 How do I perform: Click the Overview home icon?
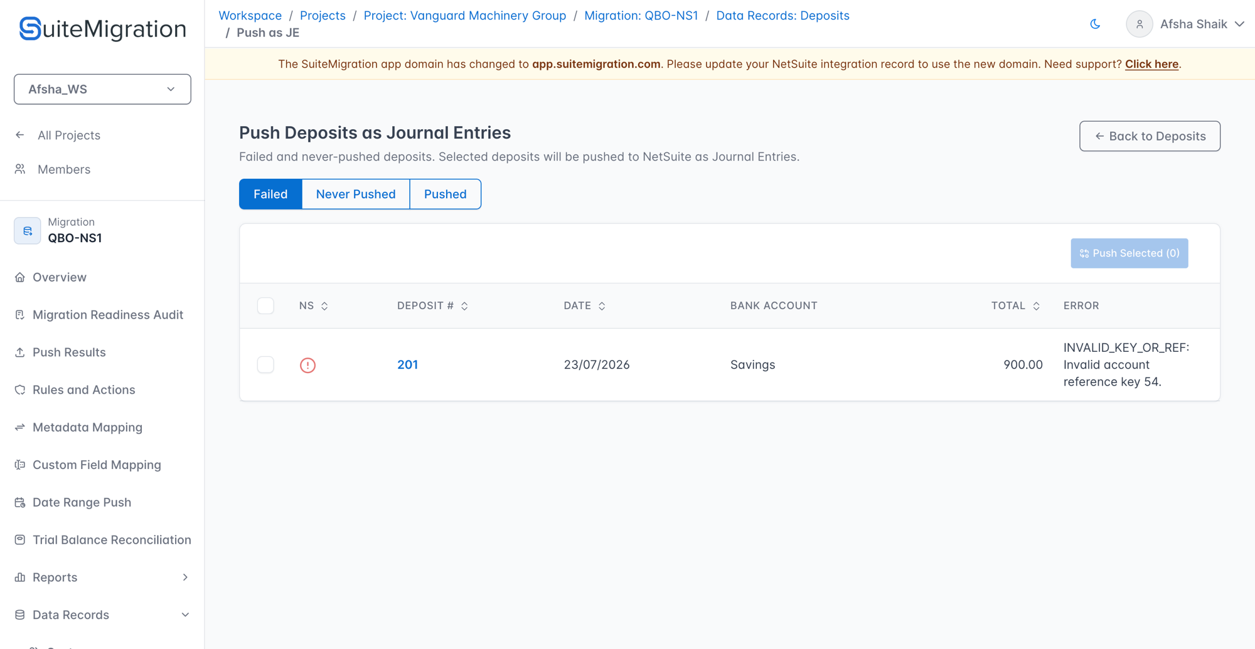[20, 277]
